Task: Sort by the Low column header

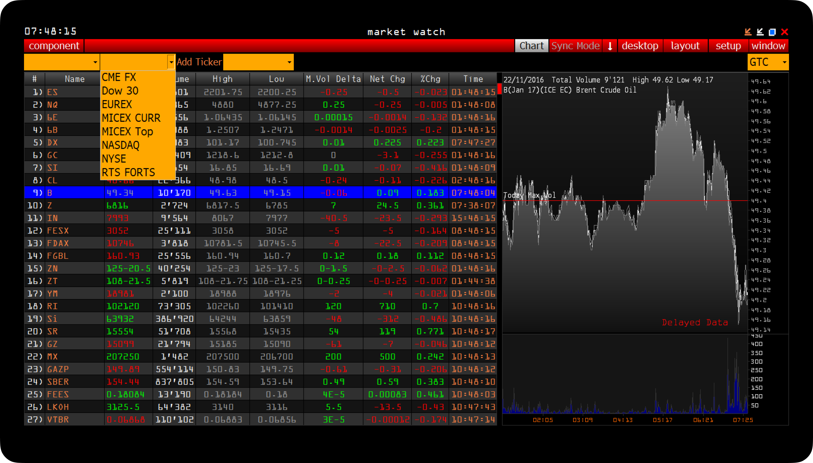Action: (276, 79)
